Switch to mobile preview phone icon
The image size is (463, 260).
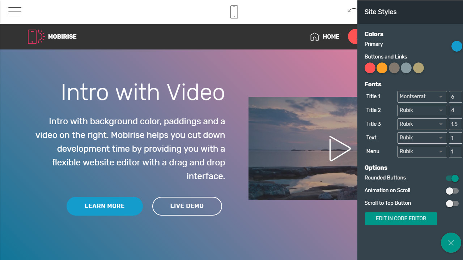(234, 12)
